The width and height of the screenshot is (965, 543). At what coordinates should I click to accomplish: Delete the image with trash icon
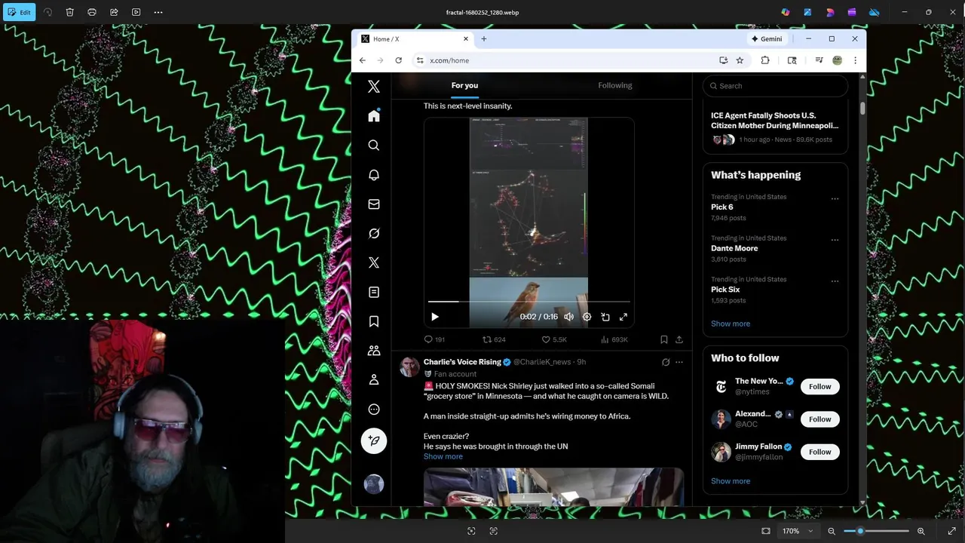tap(69, 12)
